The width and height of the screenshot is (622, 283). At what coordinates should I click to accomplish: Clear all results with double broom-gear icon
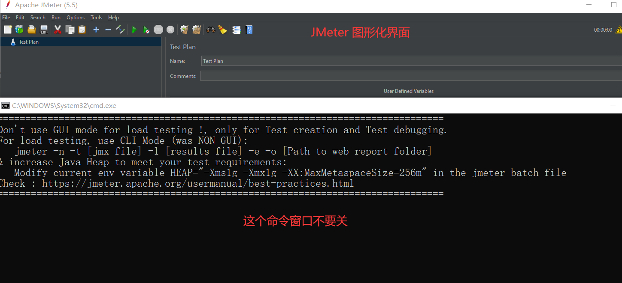(x=197, y=30)
